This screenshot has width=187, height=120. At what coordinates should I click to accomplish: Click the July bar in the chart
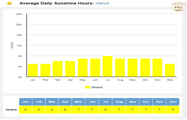tap(107, 66)
